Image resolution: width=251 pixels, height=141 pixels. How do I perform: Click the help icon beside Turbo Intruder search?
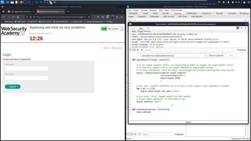[x=131, y=50]
